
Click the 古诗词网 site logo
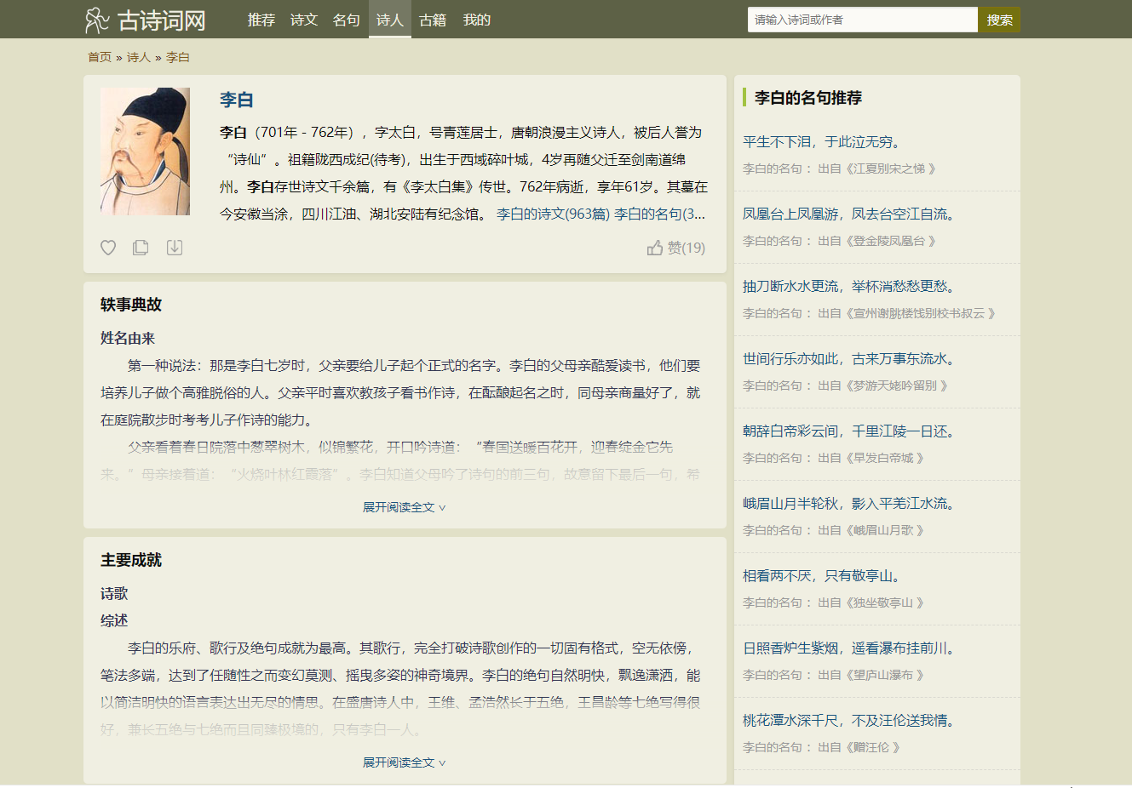(x=146, y=20)
